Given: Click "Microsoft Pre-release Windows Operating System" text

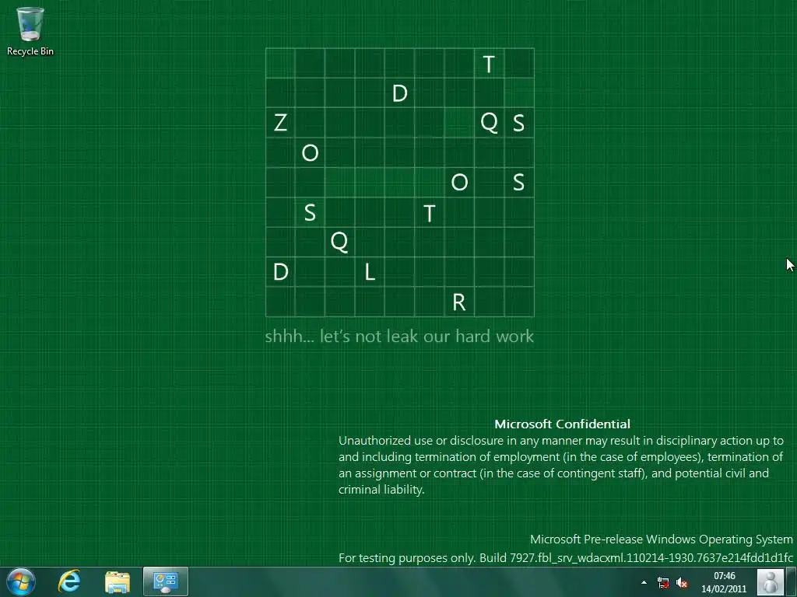Looking at the screenshot, I should tap(662, 539).
